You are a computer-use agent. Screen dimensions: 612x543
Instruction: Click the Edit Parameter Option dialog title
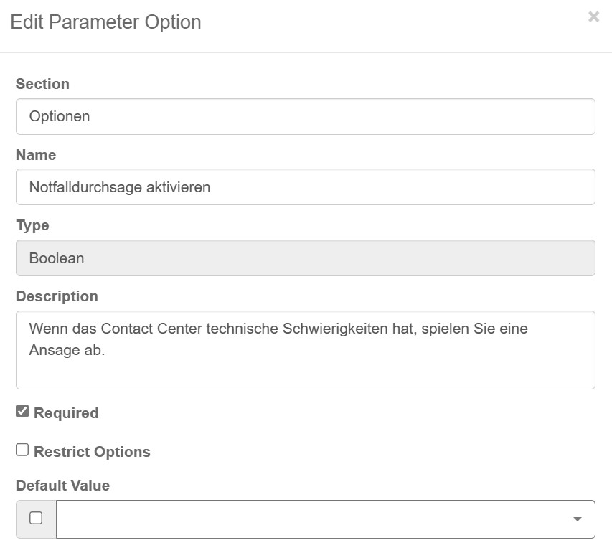coord(105,22)
